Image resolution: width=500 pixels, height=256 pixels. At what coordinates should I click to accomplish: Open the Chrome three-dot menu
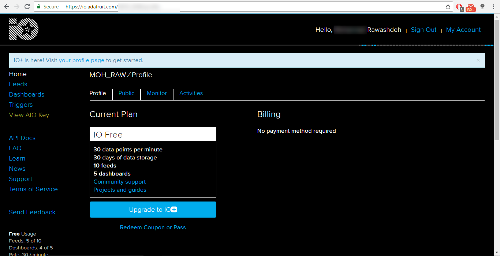(493, 7)
